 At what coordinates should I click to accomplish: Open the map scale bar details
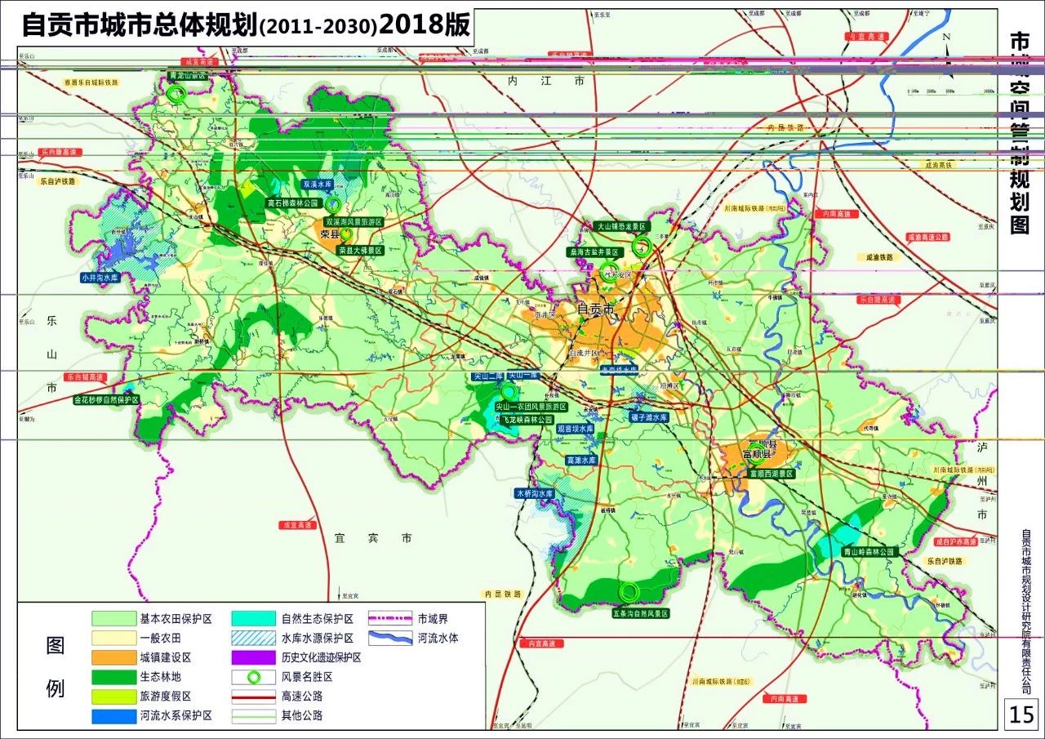[951, 91]
